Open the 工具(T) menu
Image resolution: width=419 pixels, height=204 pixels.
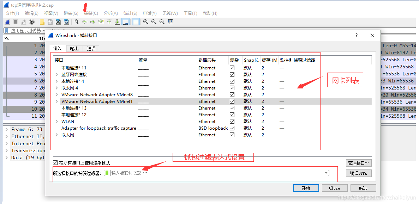tap(190, 13)
